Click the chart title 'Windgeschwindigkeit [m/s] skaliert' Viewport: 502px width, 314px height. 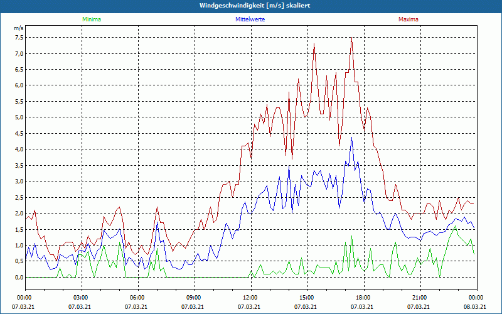click(x=255, y=6)
